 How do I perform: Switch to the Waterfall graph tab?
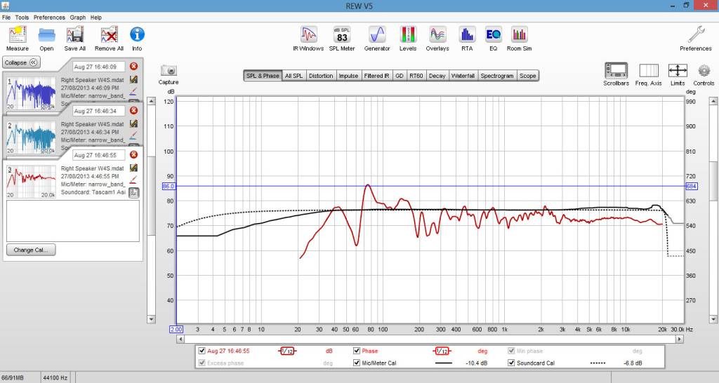click(463, 76)
